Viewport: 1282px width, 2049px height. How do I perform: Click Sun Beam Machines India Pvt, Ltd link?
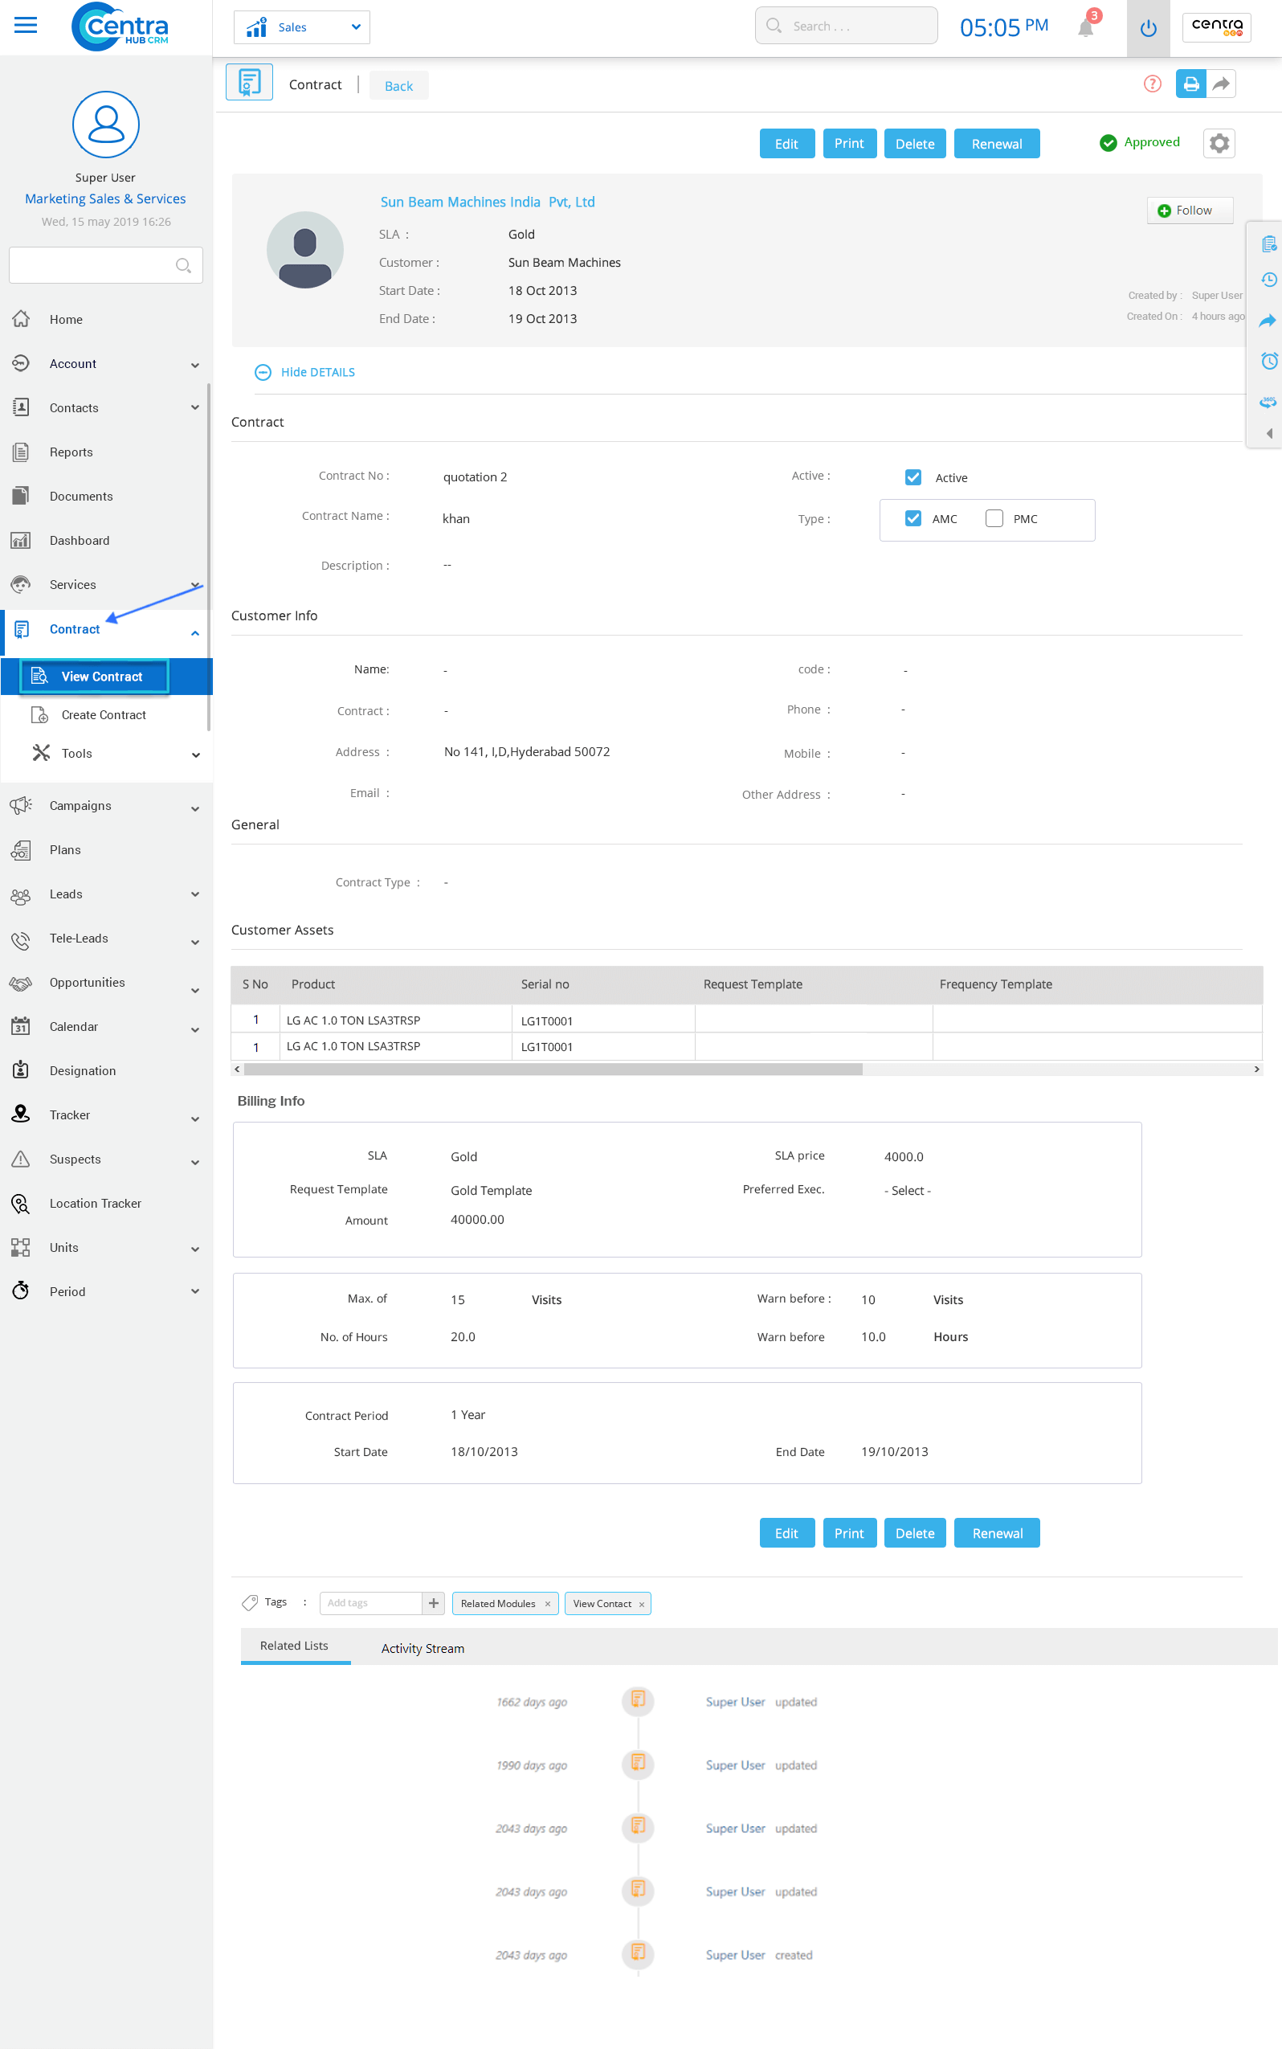click(x=488, y=202)
